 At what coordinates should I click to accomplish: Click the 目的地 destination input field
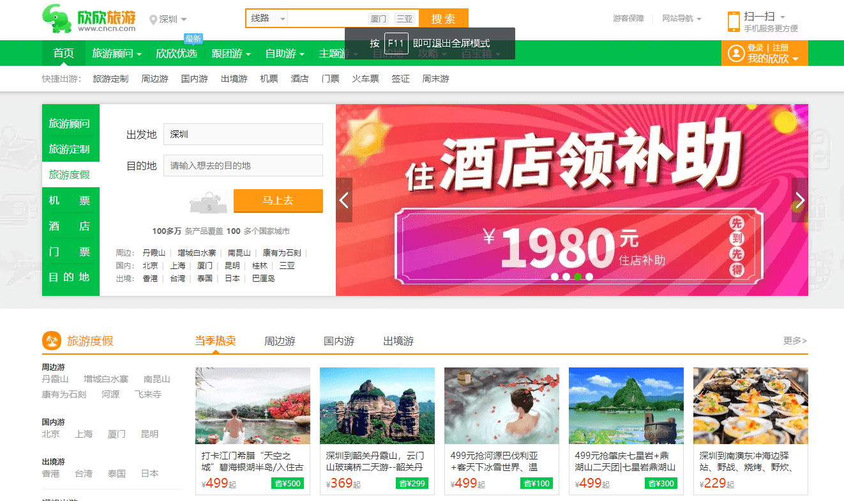point(243,166)
